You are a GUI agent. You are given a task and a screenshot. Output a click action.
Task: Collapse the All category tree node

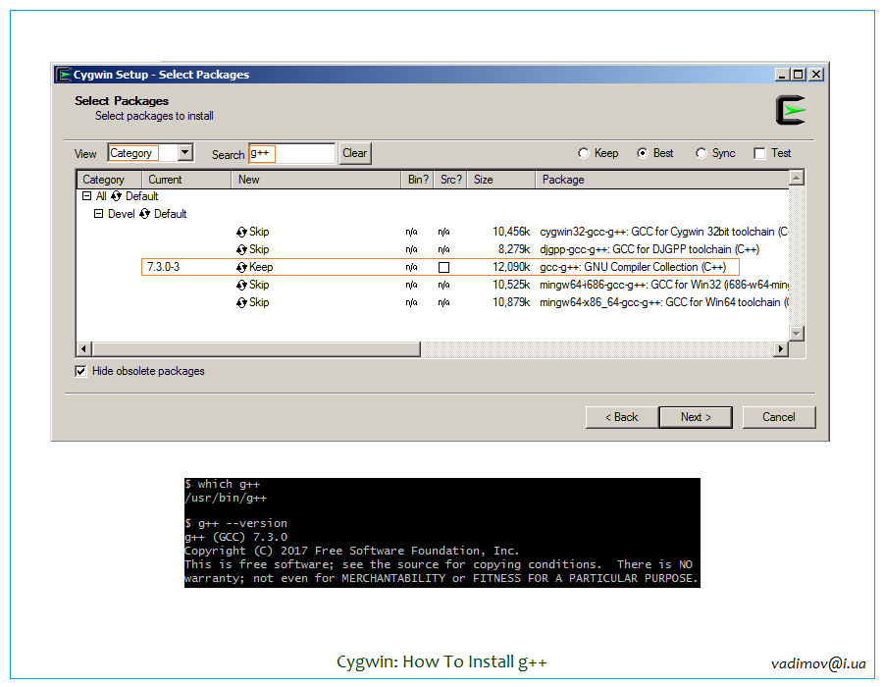(86, 196)
